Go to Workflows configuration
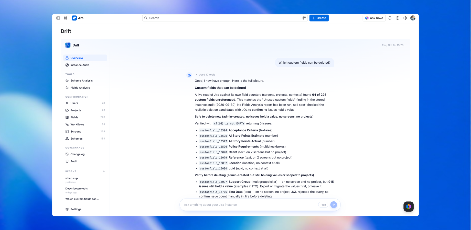 pyautogui.click(x=85, y=124)
